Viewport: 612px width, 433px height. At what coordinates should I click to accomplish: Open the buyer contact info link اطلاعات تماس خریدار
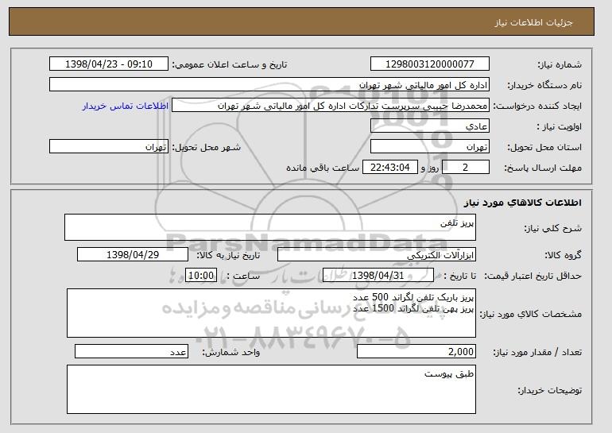tap(126, 106)
